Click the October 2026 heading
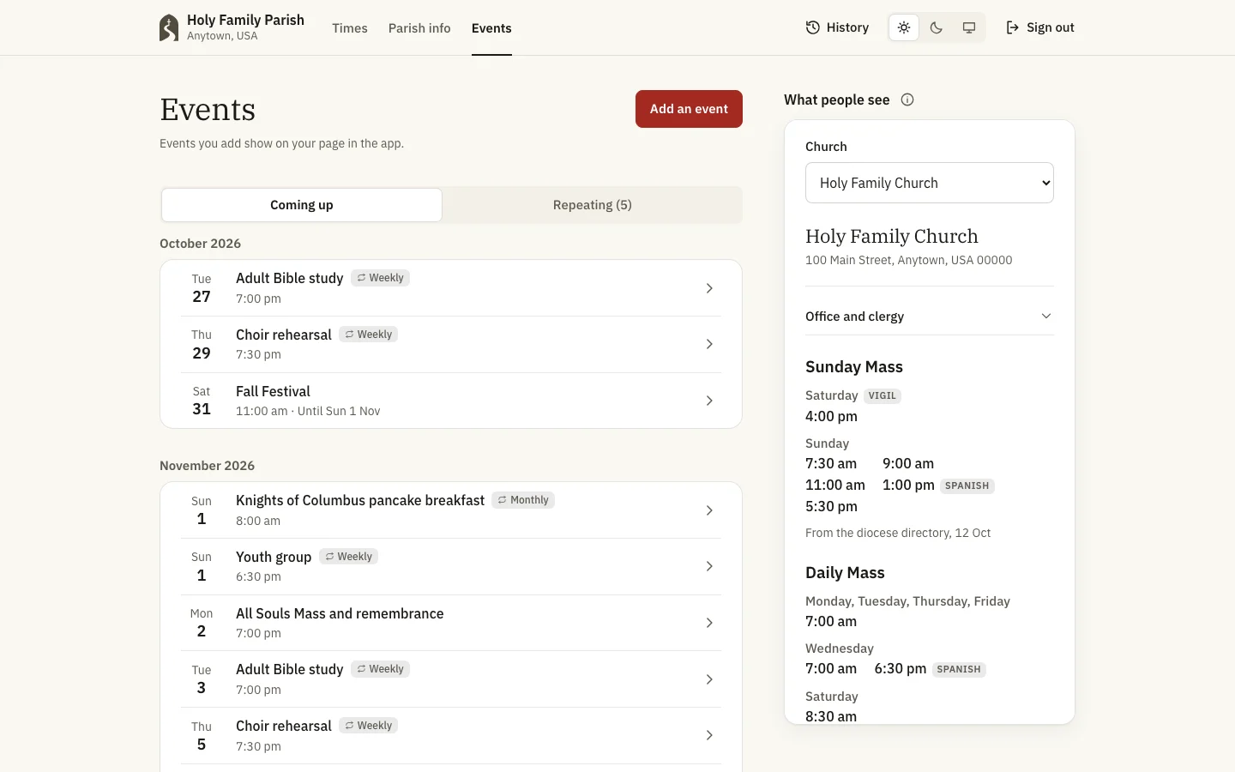 (x=200, y=244)
